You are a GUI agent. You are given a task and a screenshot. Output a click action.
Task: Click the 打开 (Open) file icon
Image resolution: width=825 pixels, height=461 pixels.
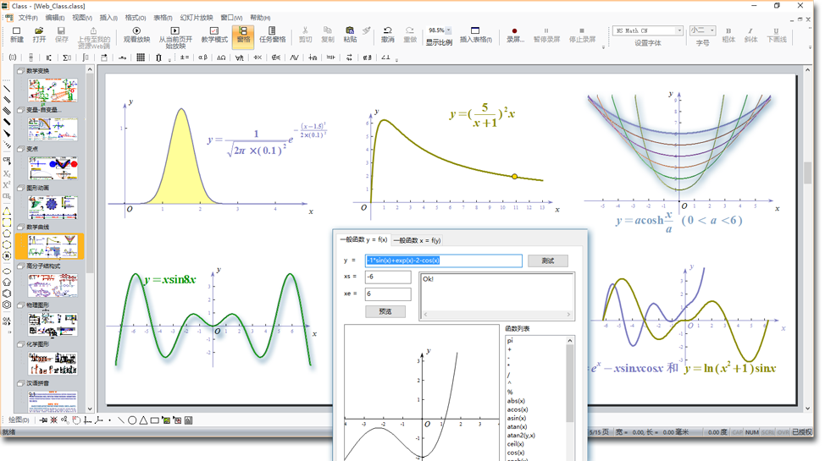click(x=39, y=34)
